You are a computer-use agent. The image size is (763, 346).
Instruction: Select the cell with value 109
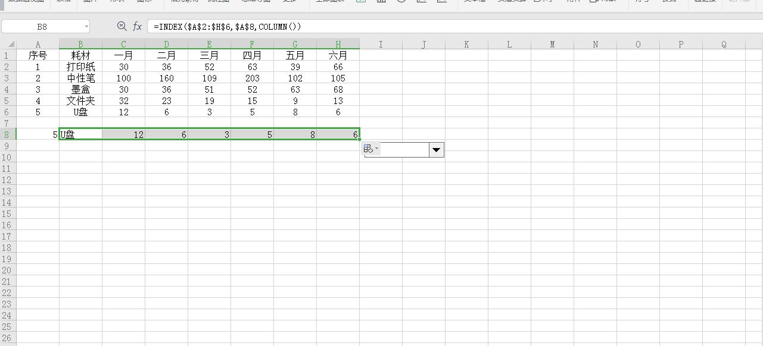(x=210, y=78)
